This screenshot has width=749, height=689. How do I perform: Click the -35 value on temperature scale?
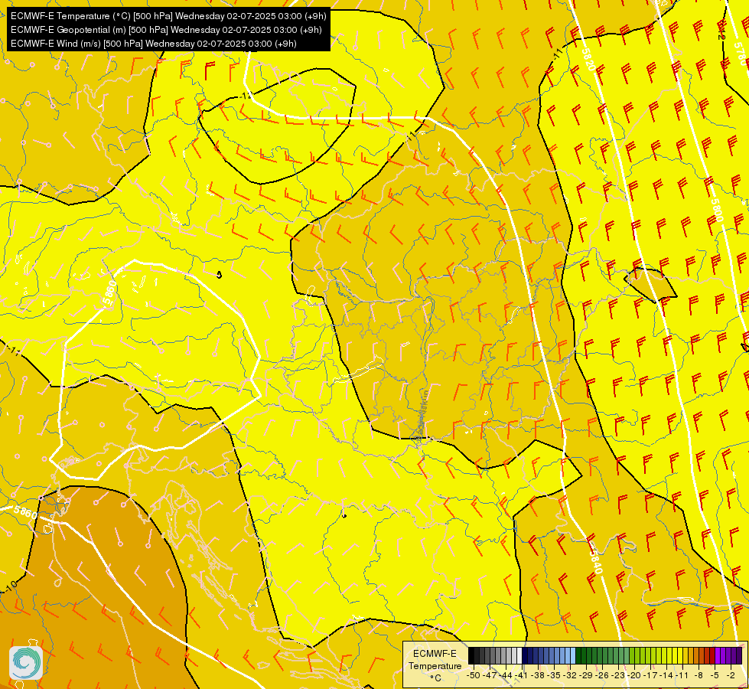coord(554,675)
